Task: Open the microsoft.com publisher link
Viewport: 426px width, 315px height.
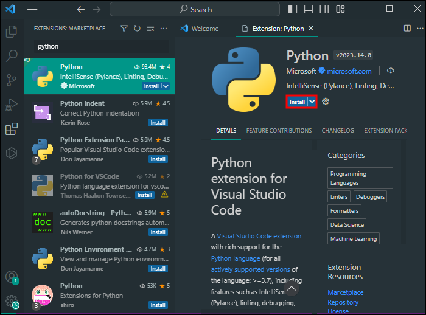Action: [x=349, y=71]
